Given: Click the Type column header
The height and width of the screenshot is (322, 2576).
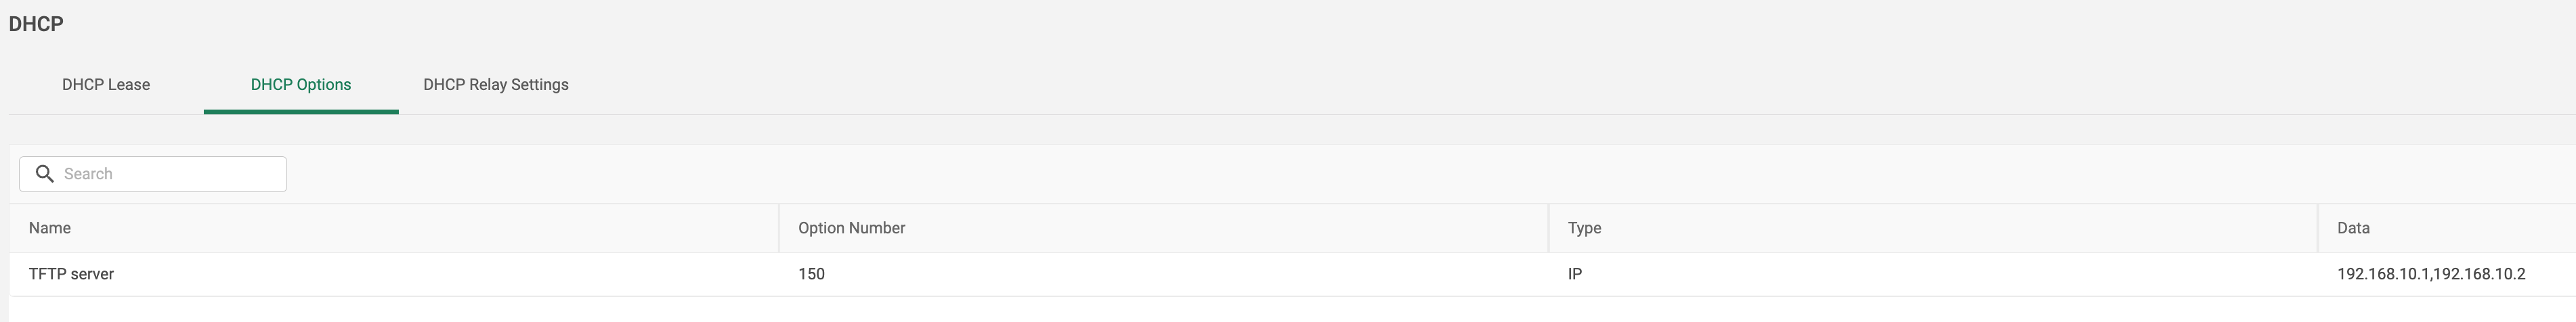Looking at the screenshot, I should pyautogui.click(x=1584, y=228).
